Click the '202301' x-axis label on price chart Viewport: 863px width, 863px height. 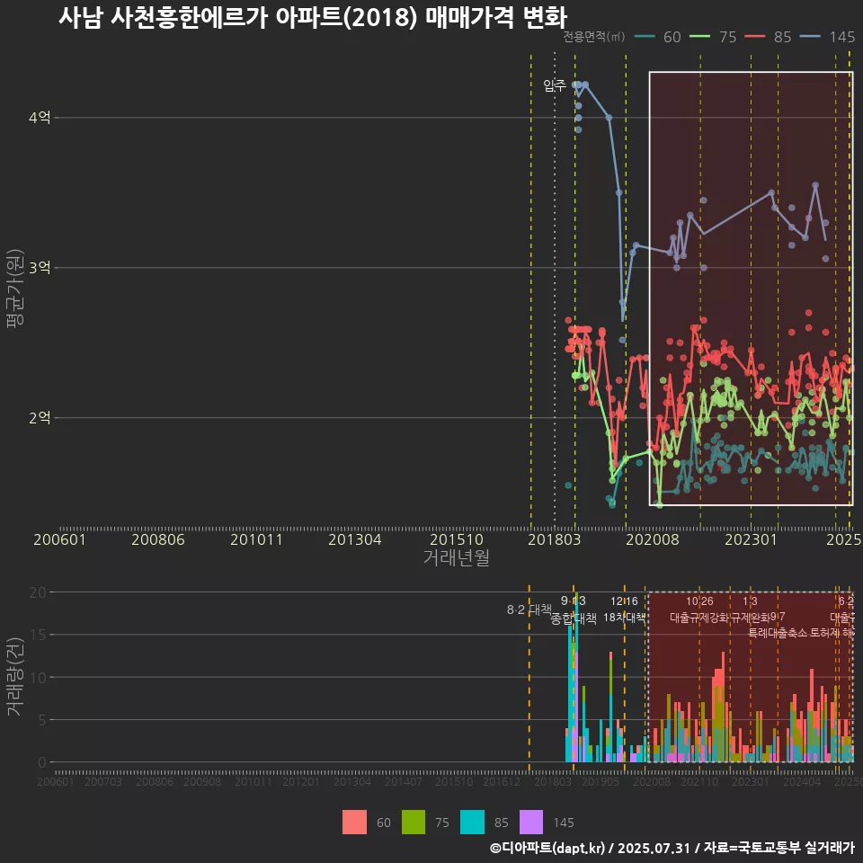click(751, 539)
